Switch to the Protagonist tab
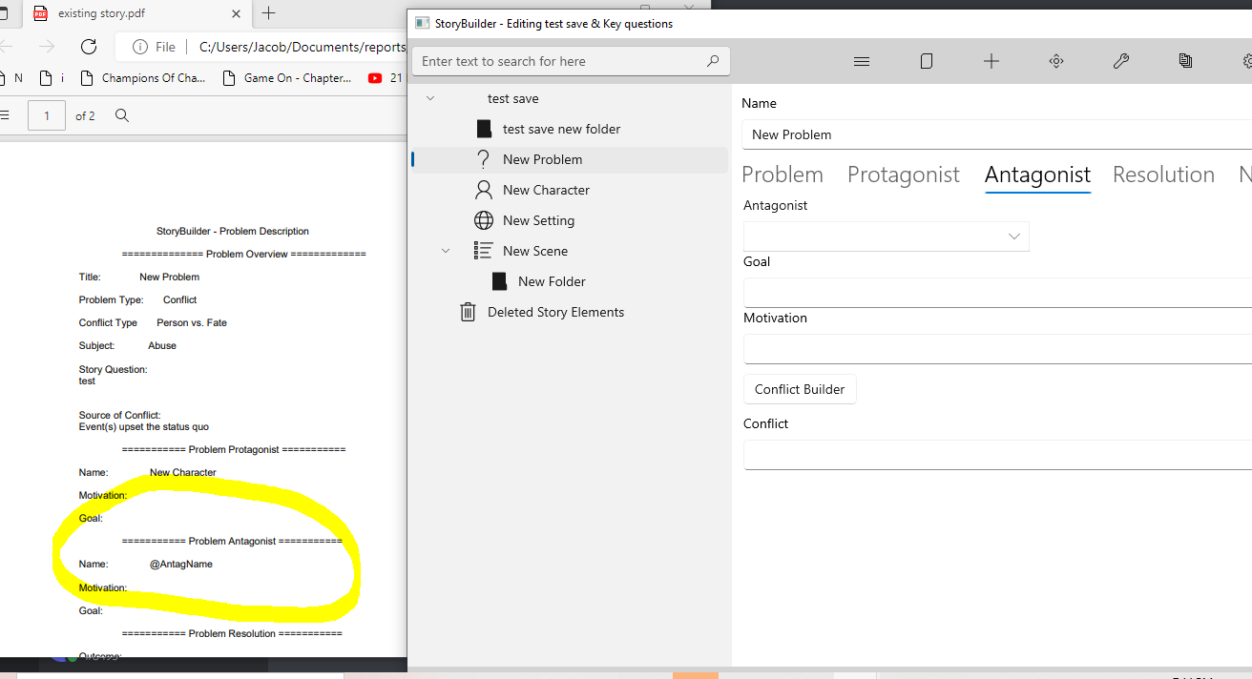The image size is (1252, 679). 903,175
